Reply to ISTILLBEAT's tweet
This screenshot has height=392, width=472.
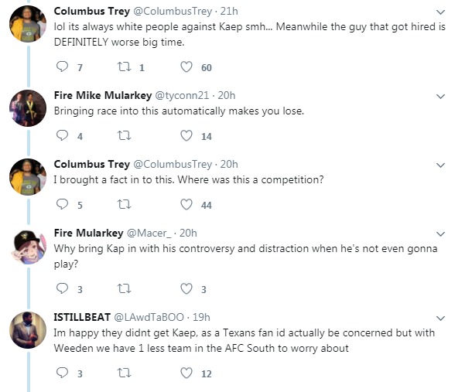tap(63, 373)
